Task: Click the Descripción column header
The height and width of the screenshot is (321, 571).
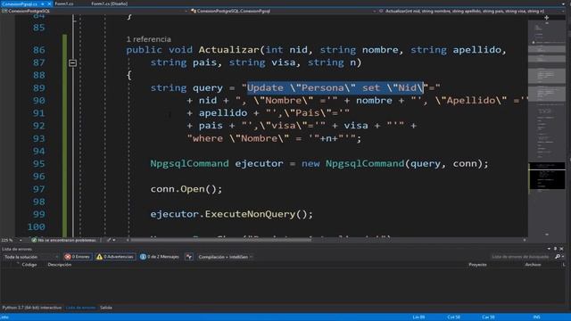Action: pos(60,265)
